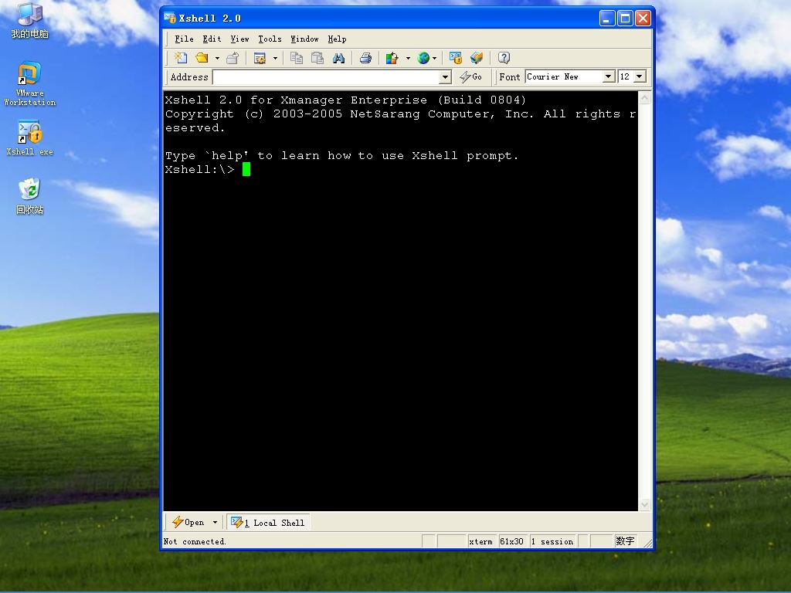Expand the color scheme dropdown arrow
This screenshot has width=791, height=593.
coord(408,58)
